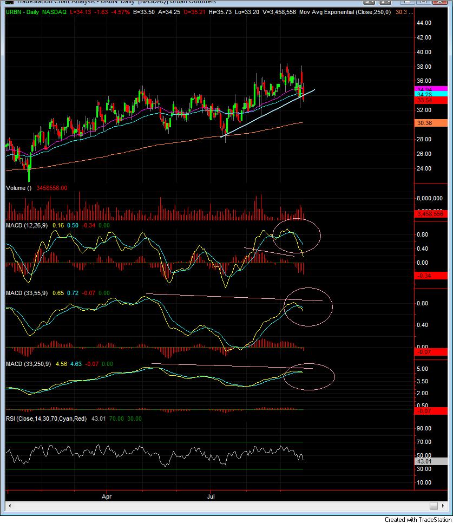
Task: Click the 24.00 price axis label
Action: coord(424,168)
